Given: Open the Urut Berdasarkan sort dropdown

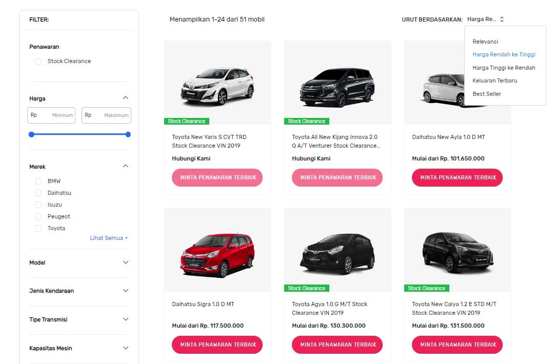Looking at the screenshot, I should coord(485,19).
